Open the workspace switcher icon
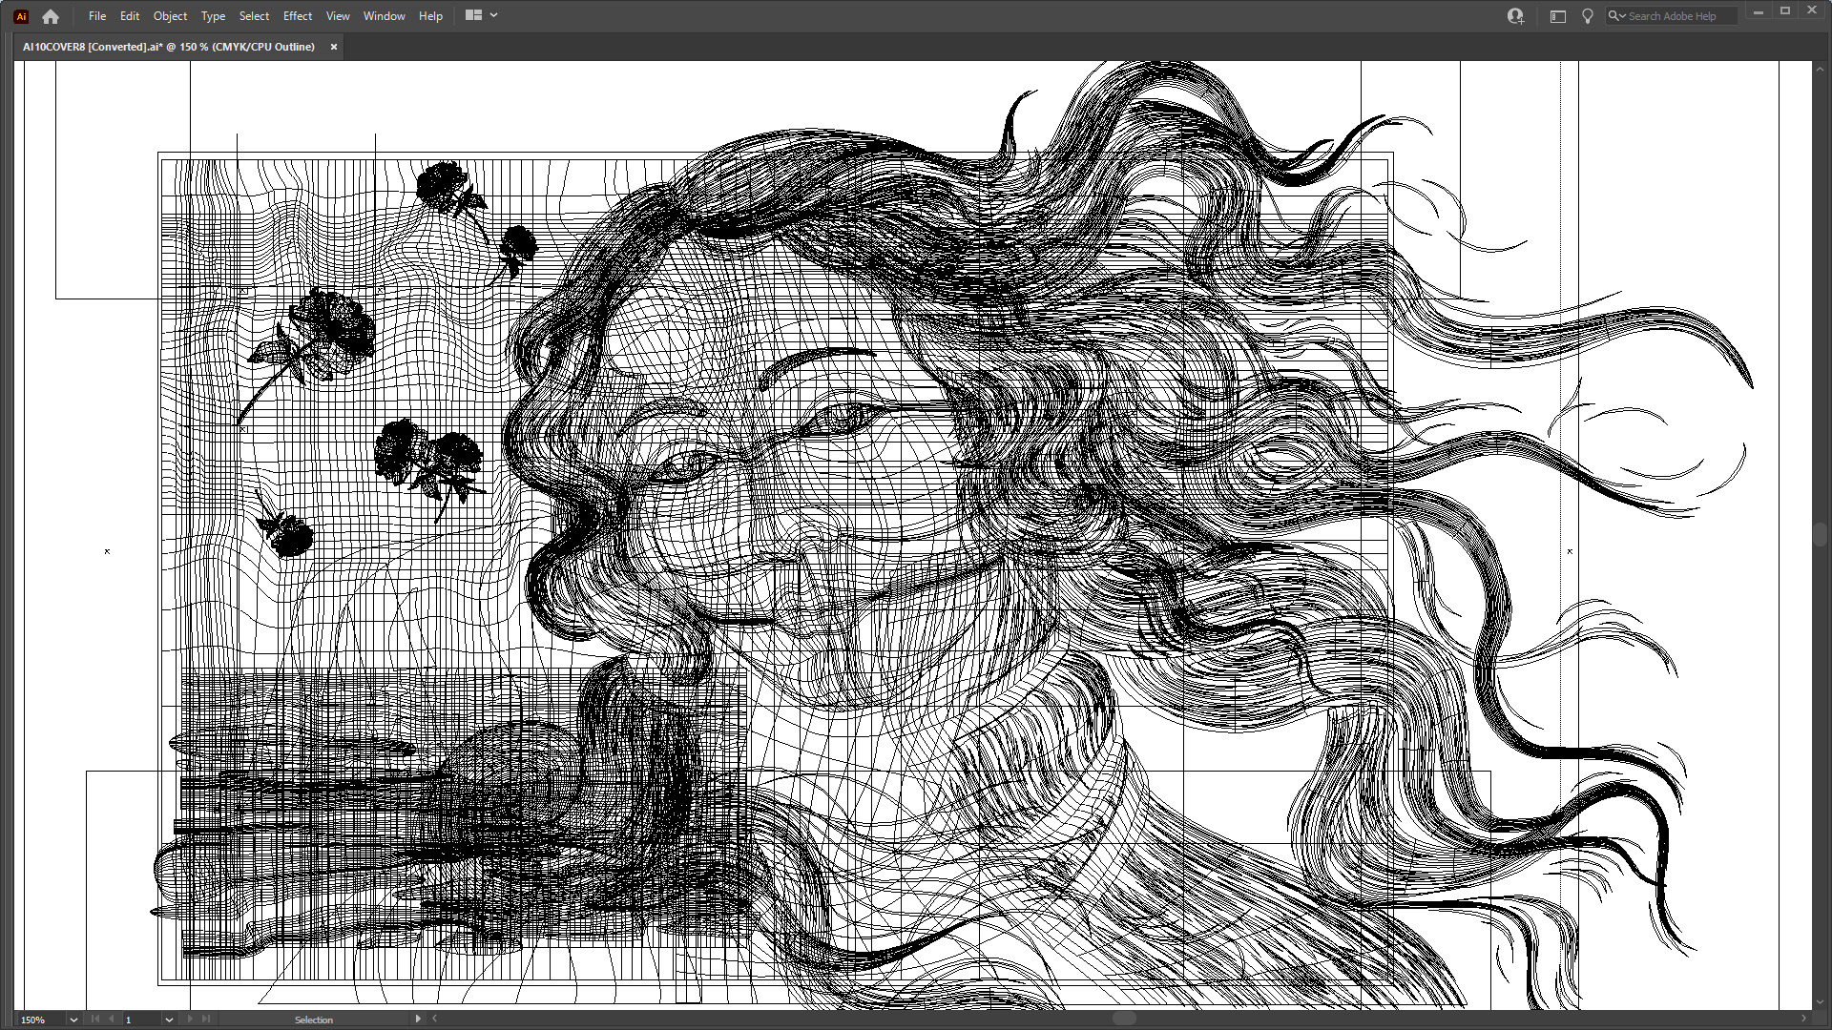The height and width of the screenshot is (1030, 1832). tap(1558, 16)
